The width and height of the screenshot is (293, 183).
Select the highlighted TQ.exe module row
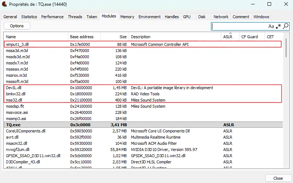coord(143,125)
